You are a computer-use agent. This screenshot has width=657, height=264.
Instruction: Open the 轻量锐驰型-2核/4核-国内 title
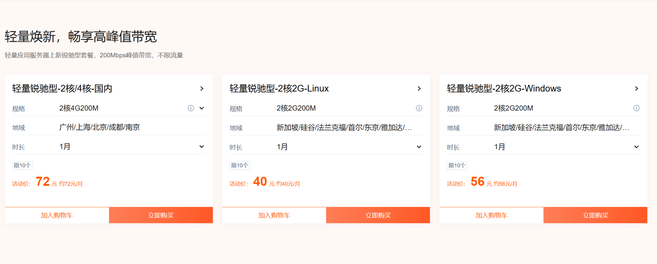point(62,89)
